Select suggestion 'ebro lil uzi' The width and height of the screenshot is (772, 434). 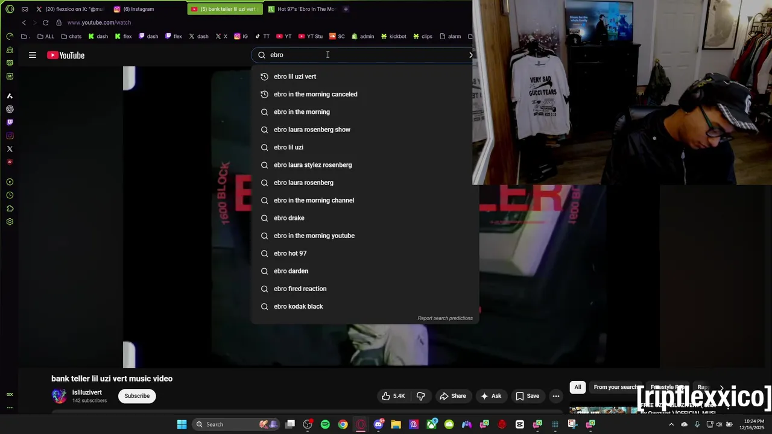pos(365,147)
